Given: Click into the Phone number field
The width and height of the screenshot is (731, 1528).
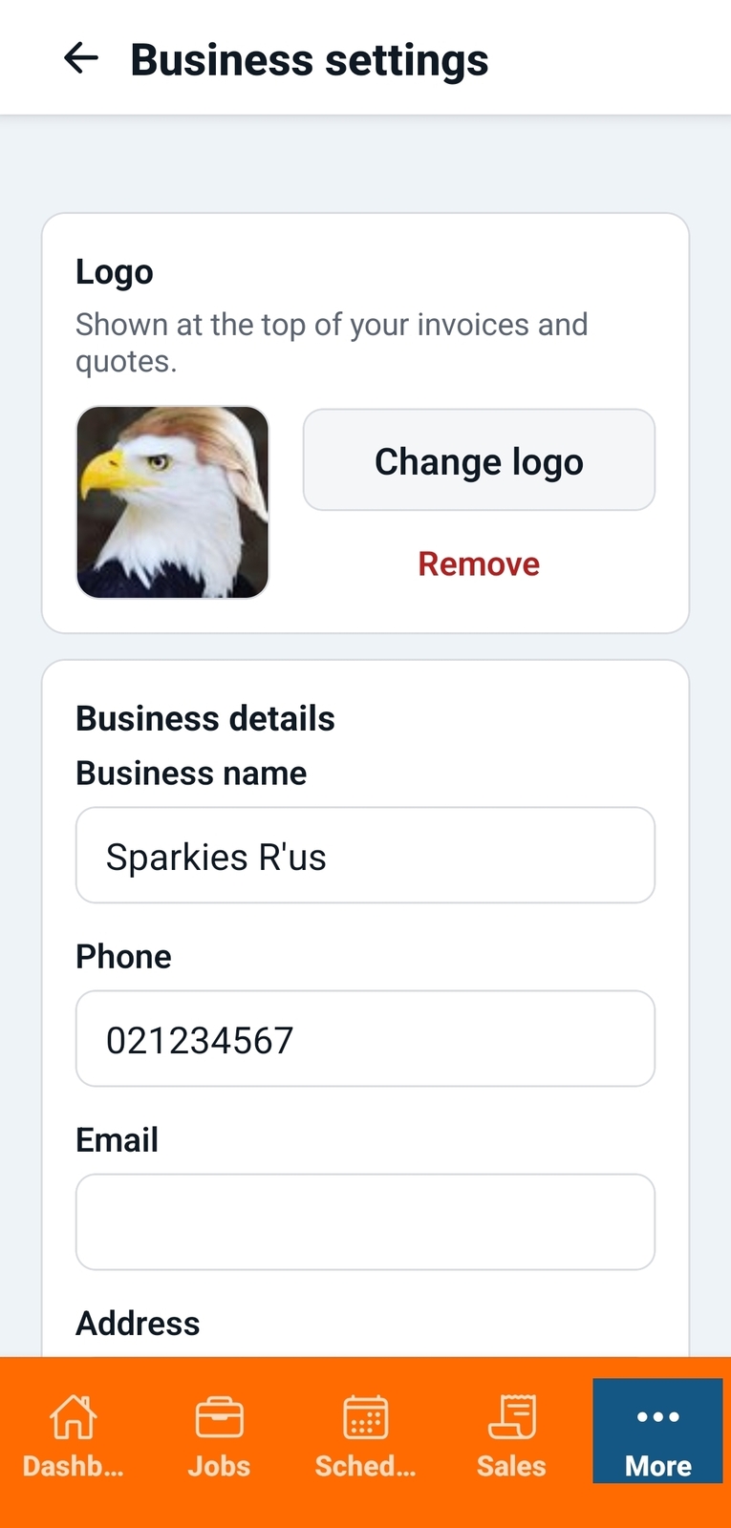Looking at the screenshot, I should pyautogui.click(x=365, y=1039).
